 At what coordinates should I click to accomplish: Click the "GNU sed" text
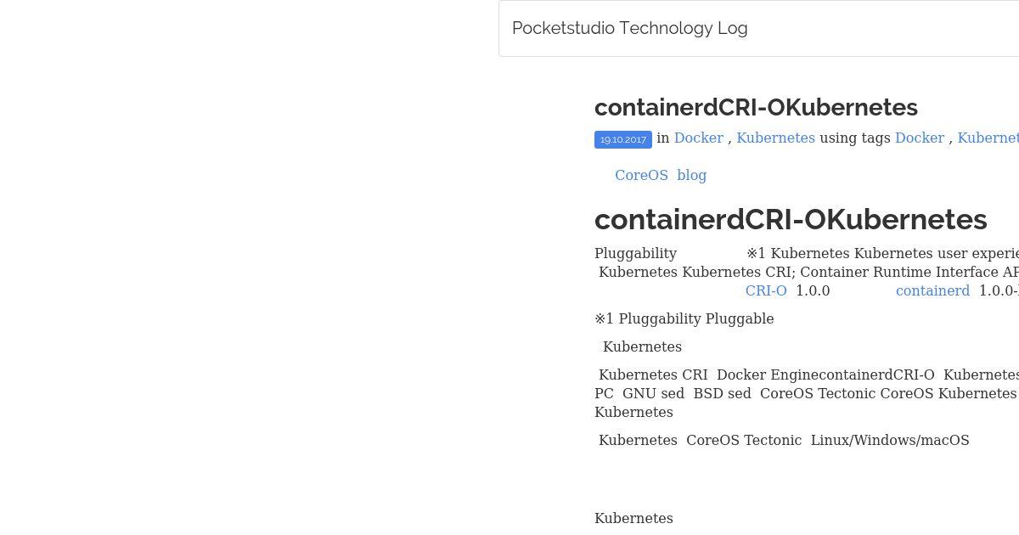click(x=653, y=393)
